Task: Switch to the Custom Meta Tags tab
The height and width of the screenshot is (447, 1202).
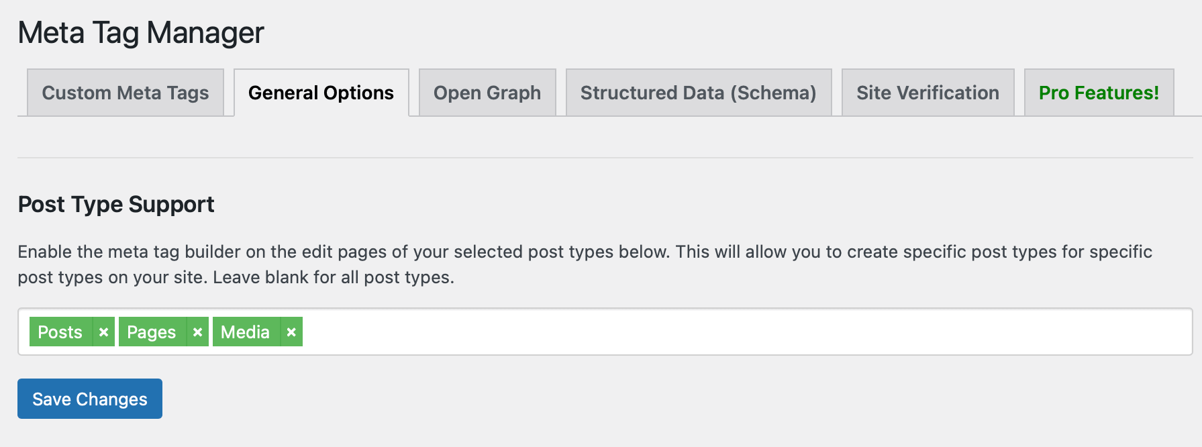Action: click(x=126, y=93)
